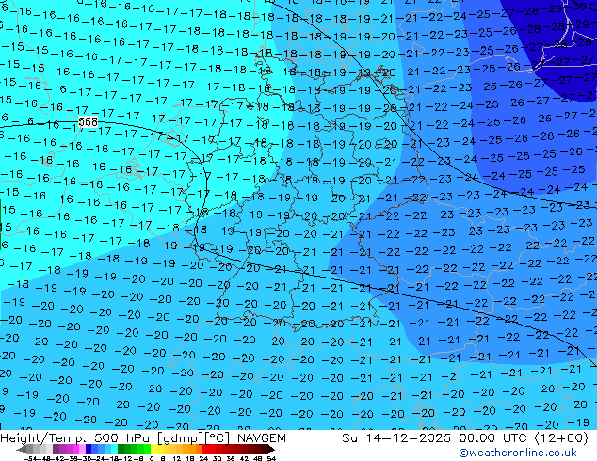
Task: Click the -54 legend scale value
Action: pos(30,458)
